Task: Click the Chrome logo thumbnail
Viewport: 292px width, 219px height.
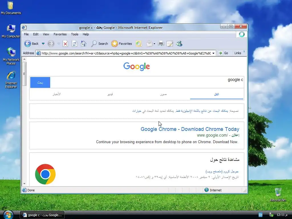Action: click(x=45, y=174)
